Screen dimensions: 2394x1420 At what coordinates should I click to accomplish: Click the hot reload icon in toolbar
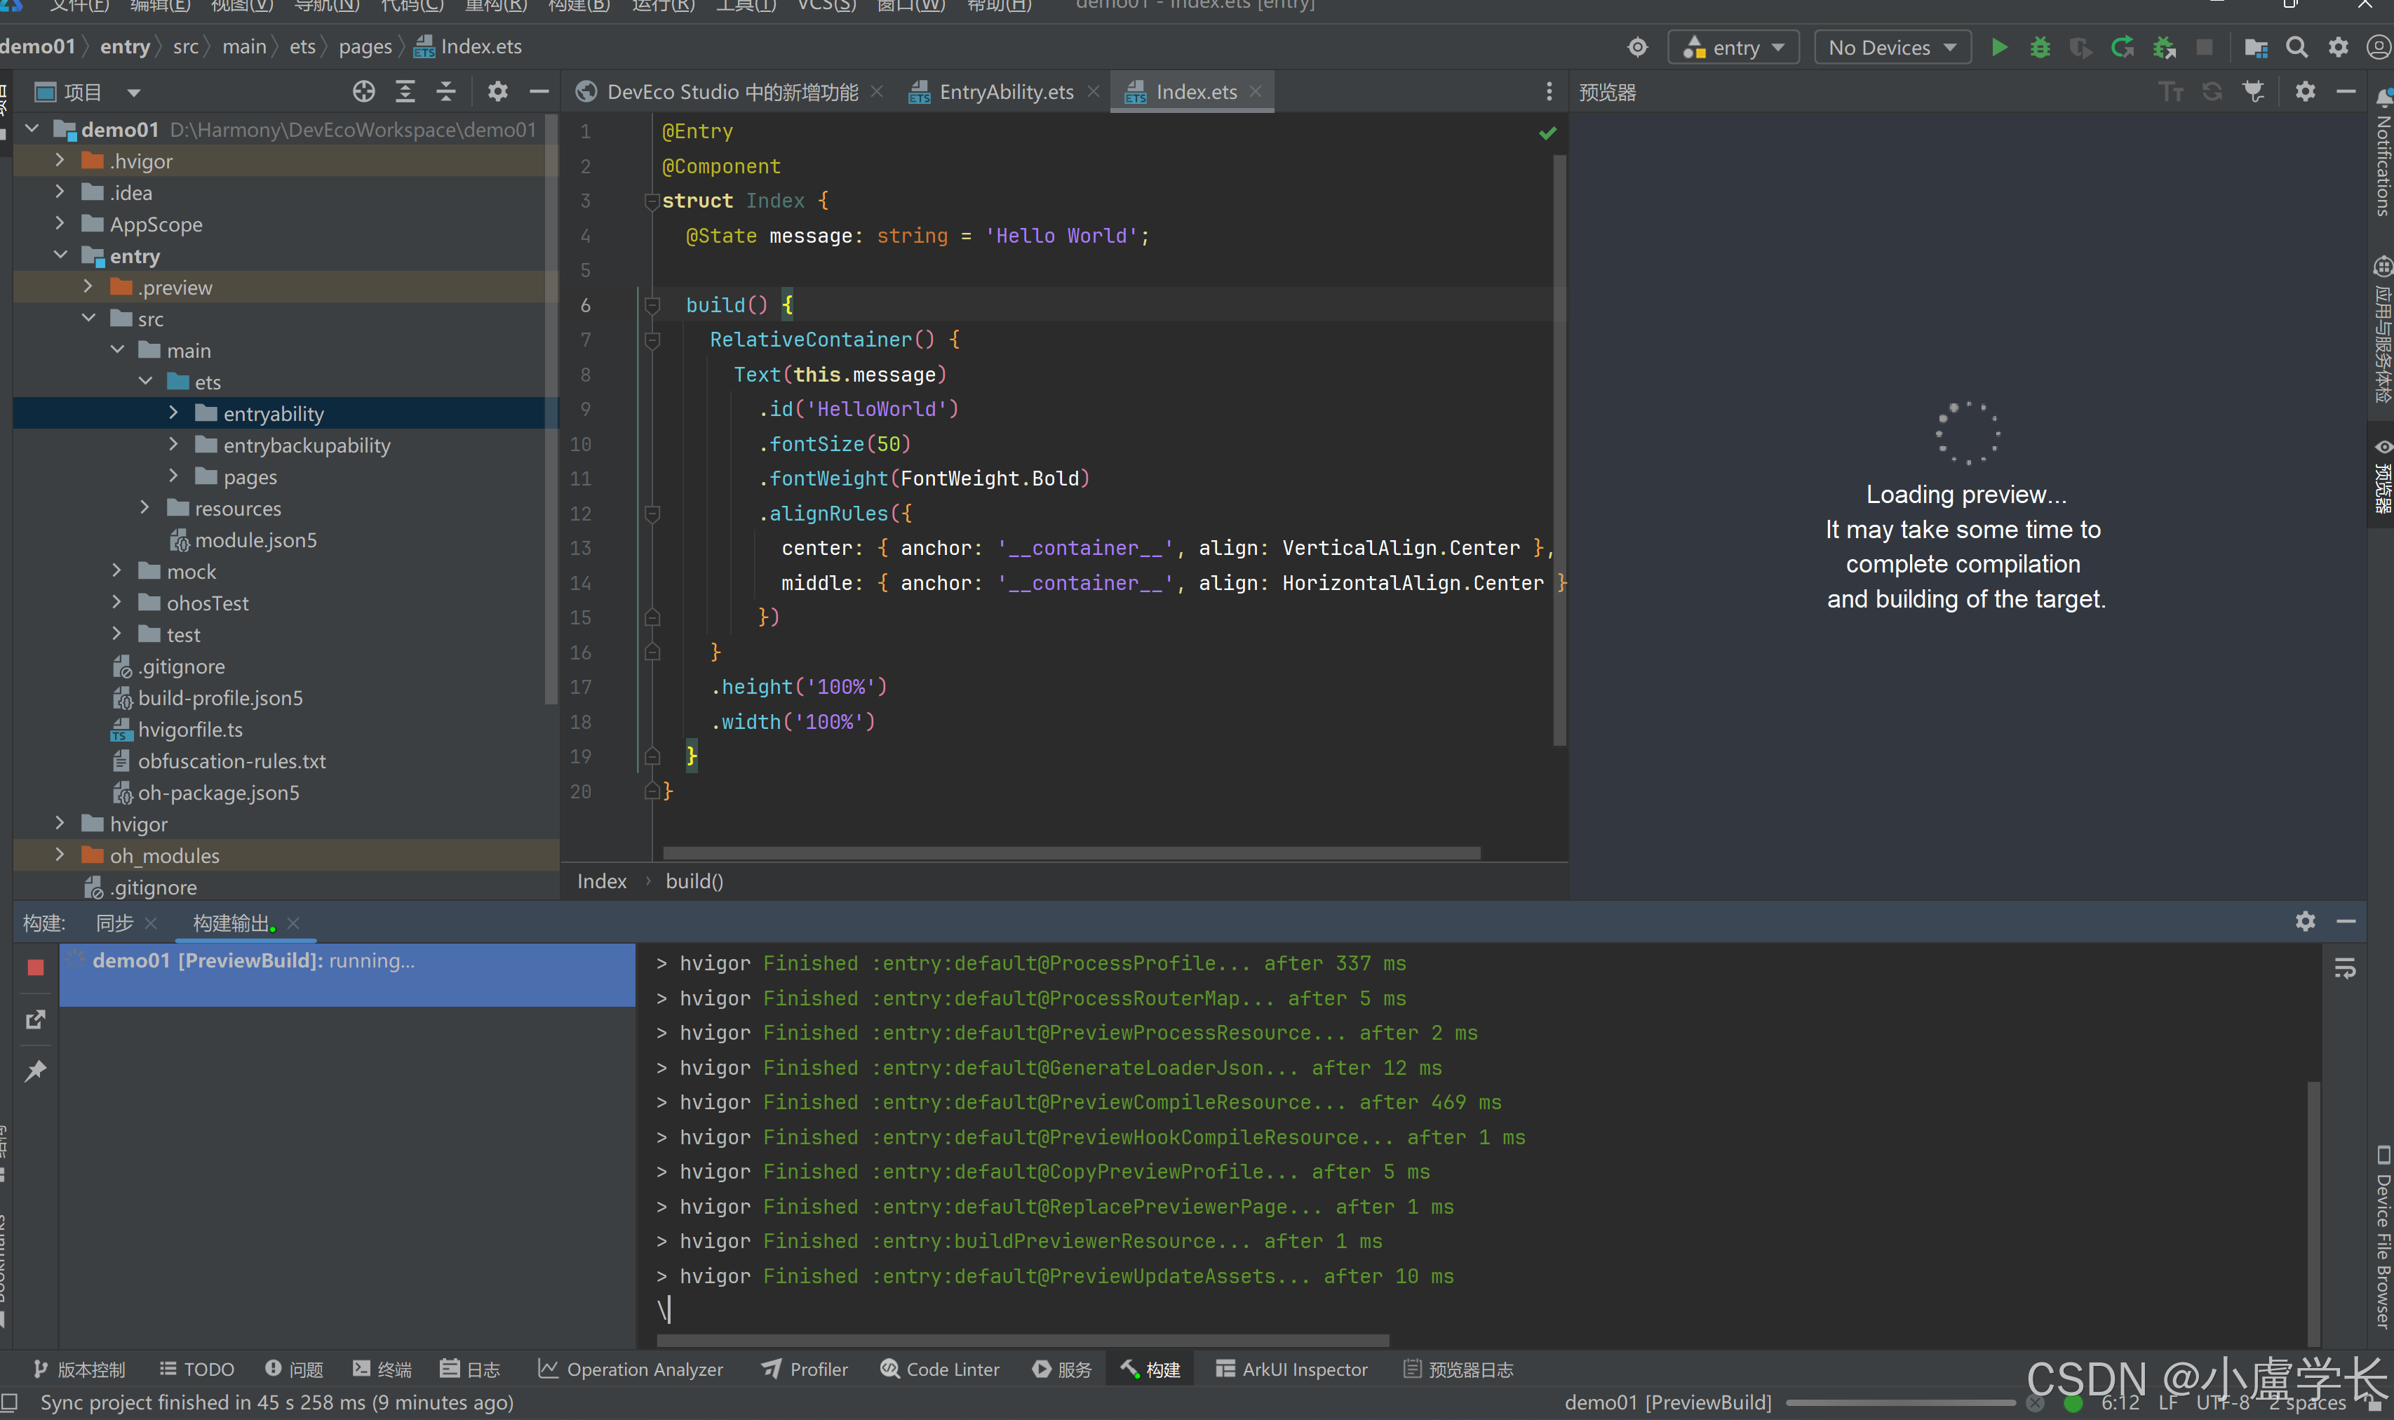click(2123, 47)
